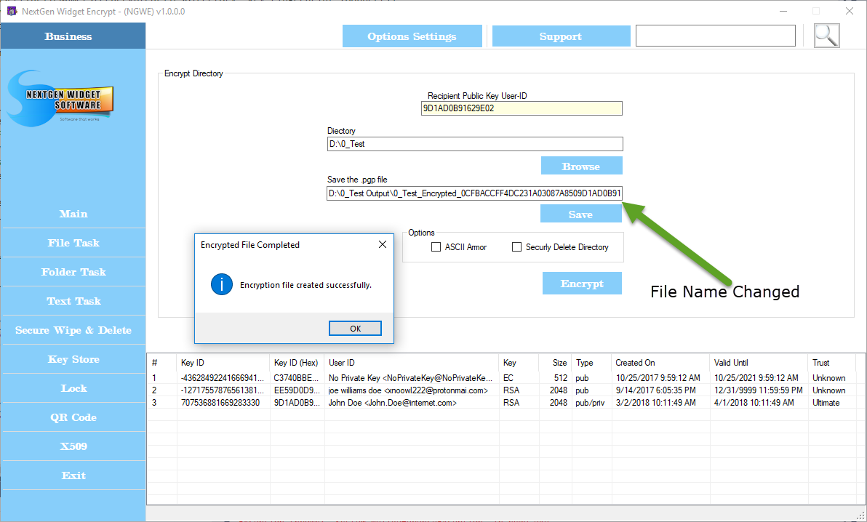
Task: Click OK in the completion dialog
Action: 355,329
